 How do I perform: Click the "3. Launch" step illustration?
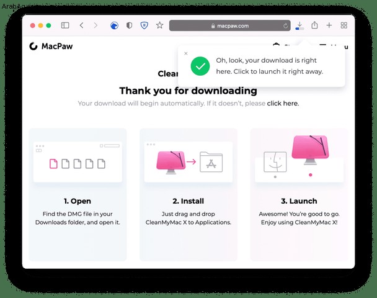click(x=299, y=159)
